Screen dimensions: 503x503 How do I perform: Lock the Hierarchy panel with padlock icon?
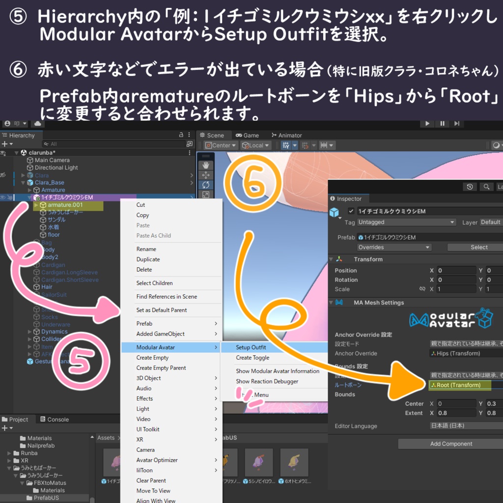181,135
